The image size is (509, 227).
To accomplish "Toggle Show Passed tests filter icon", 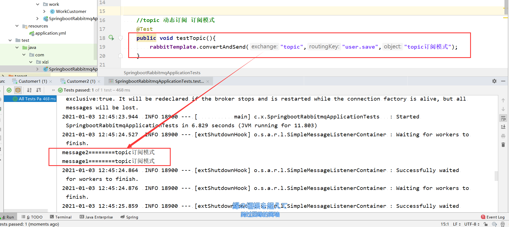I will pyautogui.click(x=9, y=90).
